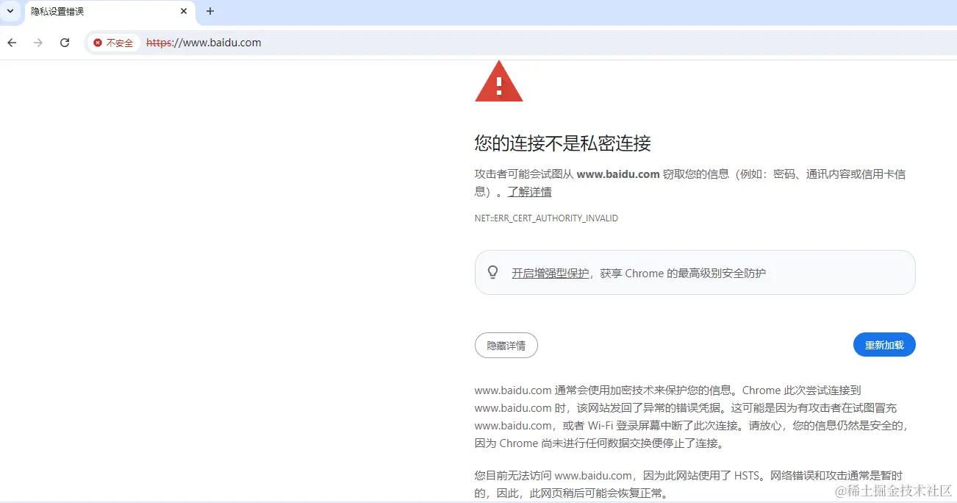
Task: Select the 隐私设置错误 tab
Action: [110, 12]
